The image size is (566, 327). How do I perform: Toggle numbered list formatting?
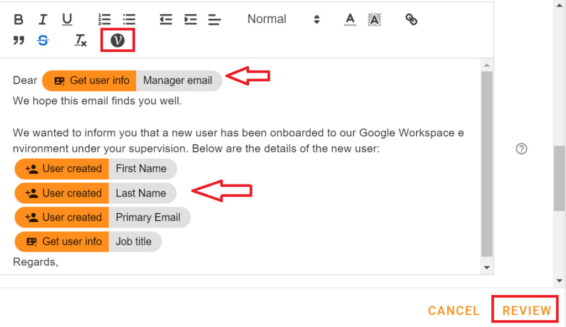coord(104,19)
